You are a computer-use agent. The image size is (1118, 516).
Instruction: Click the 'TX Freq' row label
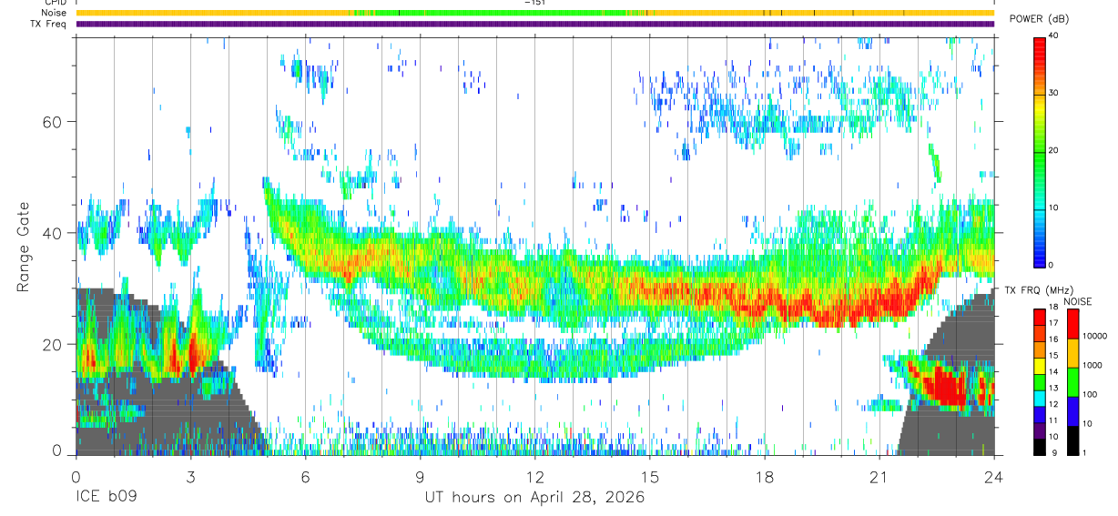pos(50,24)
